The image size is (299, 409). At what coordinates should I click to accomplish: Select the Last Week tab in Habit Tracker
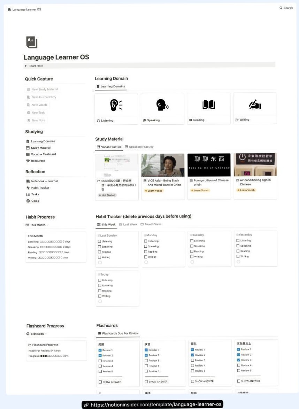point(128,224)
